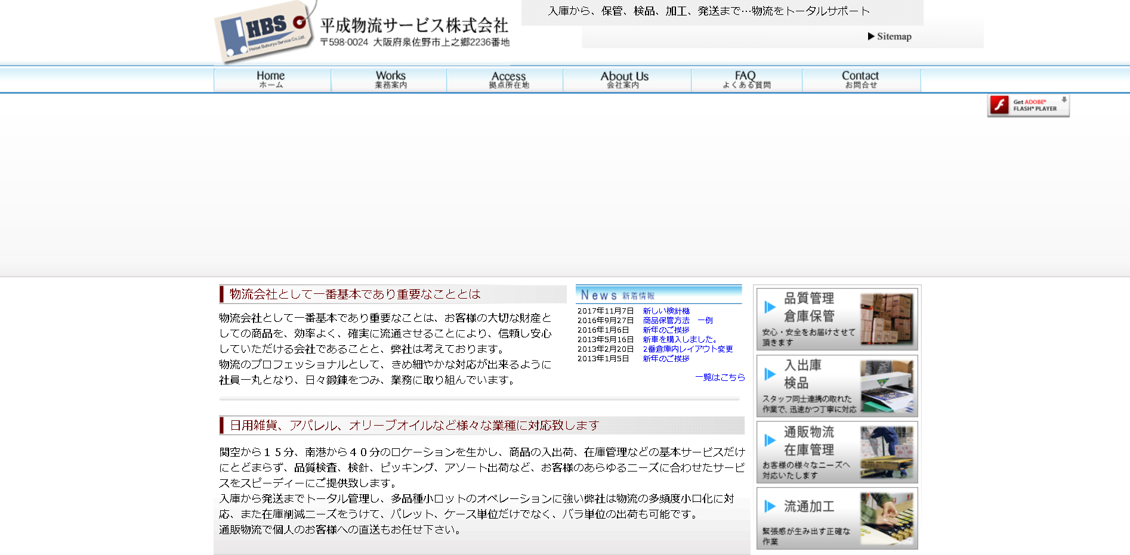Open the 通販物流・在庫管理 sidebar banner

836,451
